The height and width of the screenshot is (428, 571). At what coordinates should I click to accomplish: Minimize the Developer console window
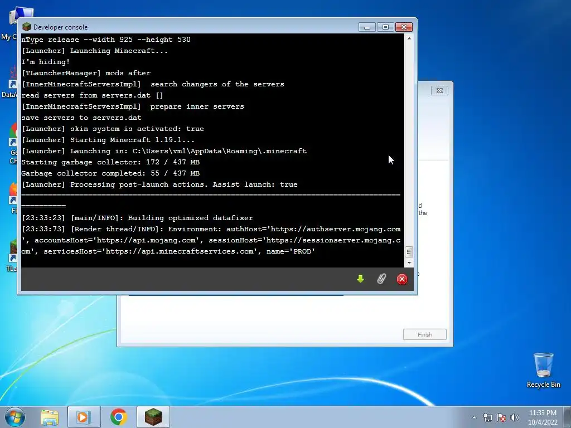(367, 27)
